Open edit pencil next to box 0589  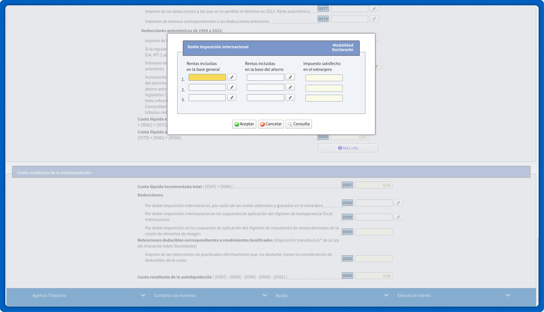coord(398,217)
